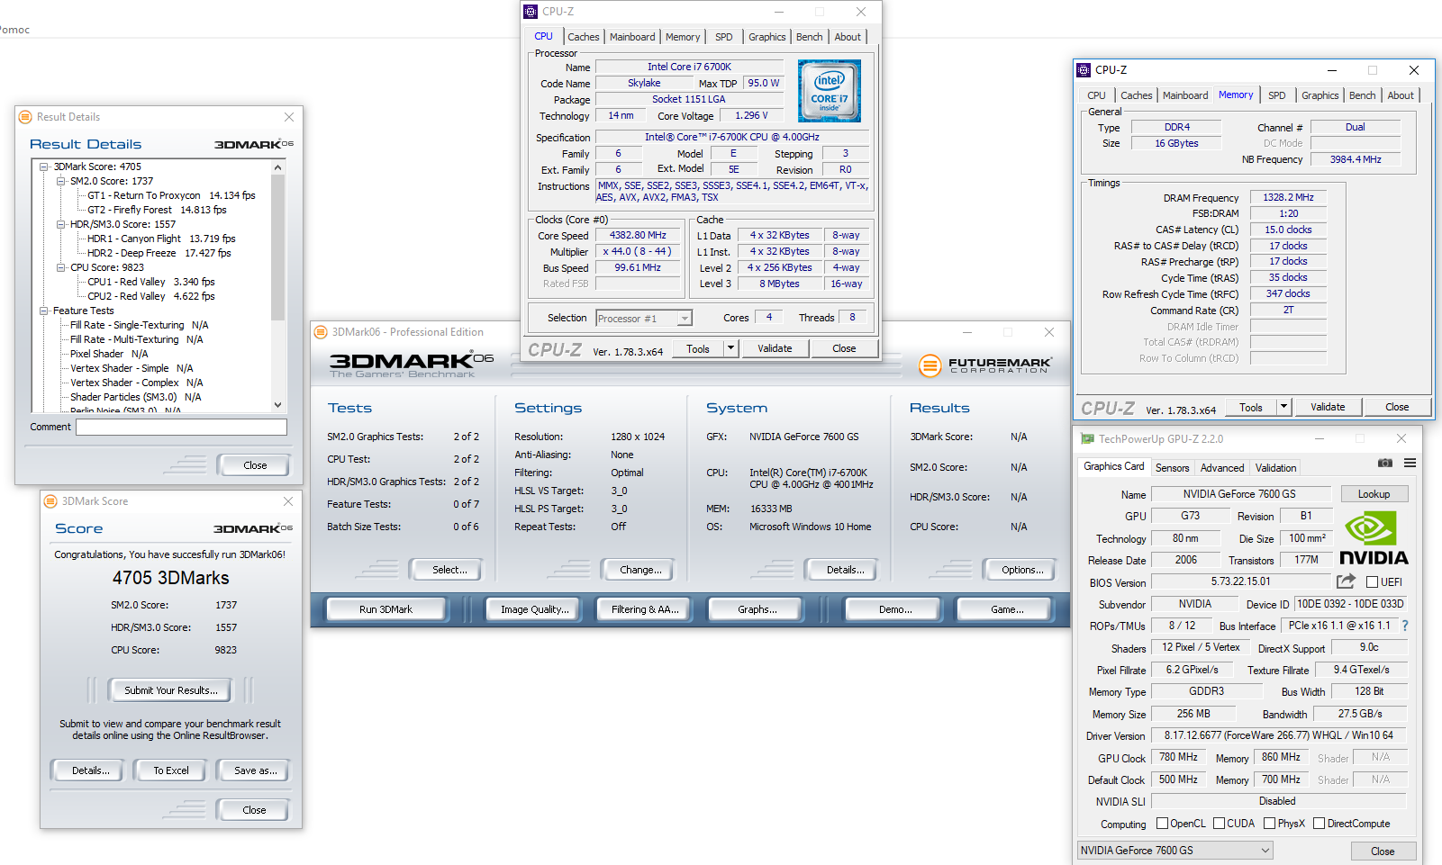Enable the UEFI checkbox
Viewport: 1442px width, 865px height.
click(1373, 582)
